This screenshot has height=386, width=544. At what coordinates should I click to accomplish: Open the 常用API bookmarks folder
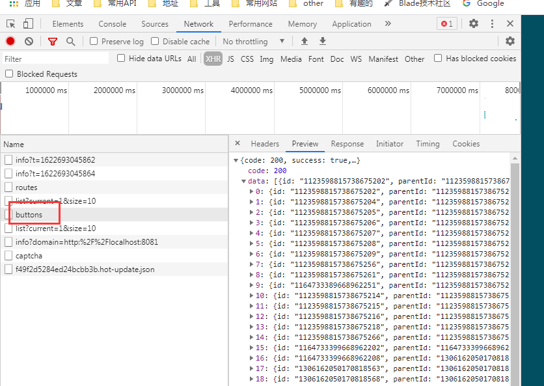pyautogui.click(x=115, y=3)
